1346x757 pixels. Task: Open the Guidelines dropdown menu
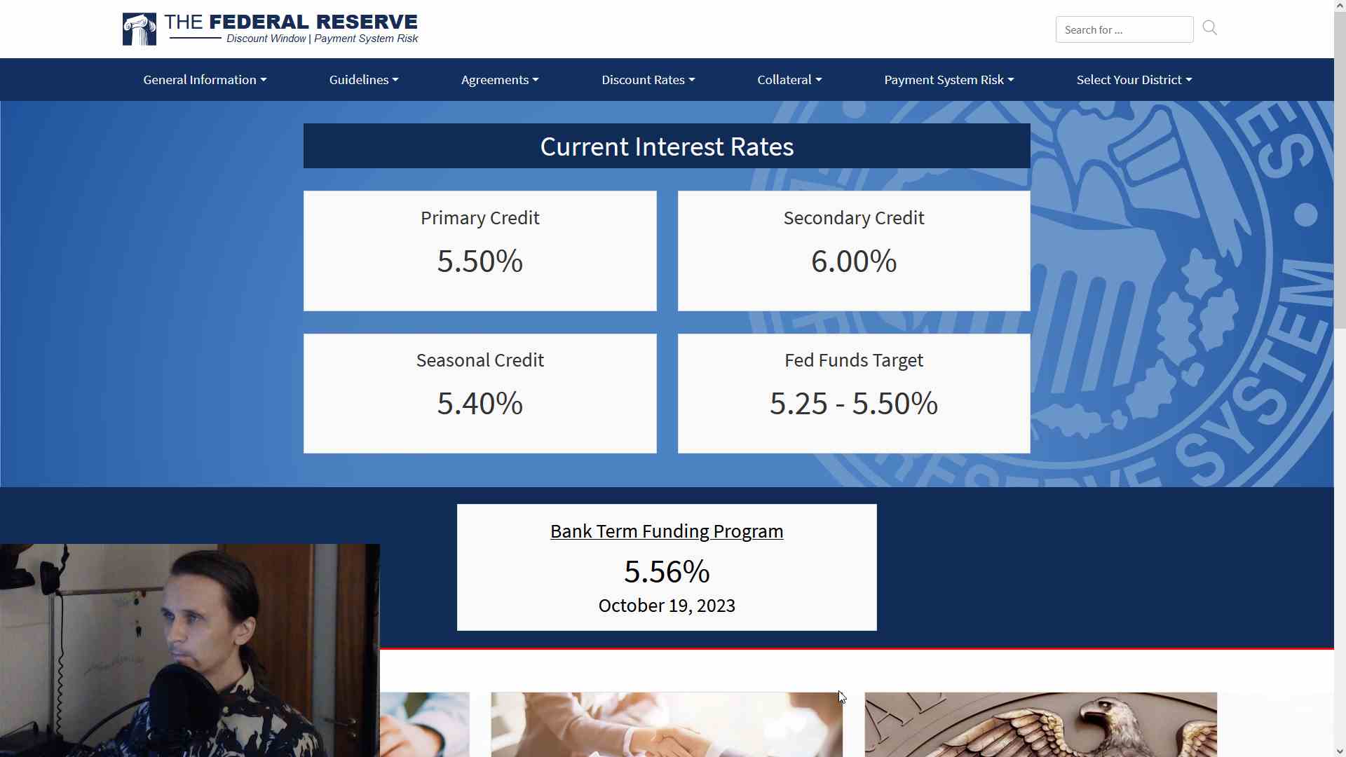coord(364,80)
